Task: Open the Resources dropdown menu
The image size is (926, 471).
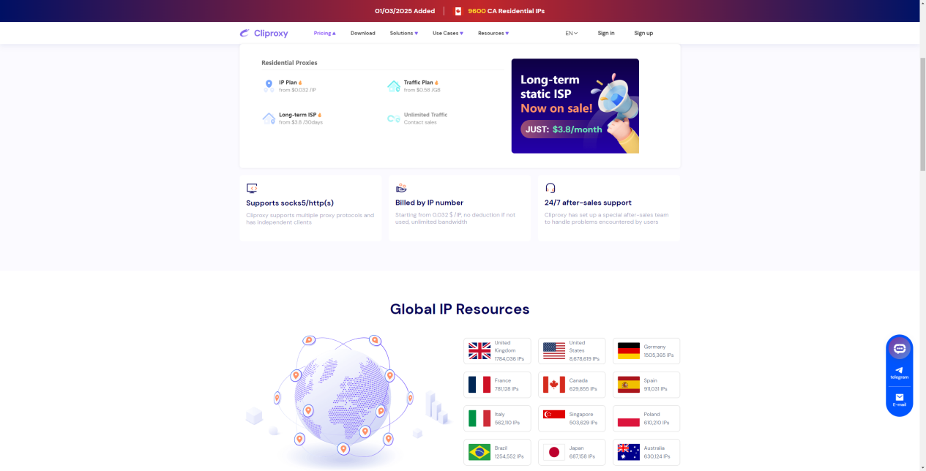Action: pos(493,33)
